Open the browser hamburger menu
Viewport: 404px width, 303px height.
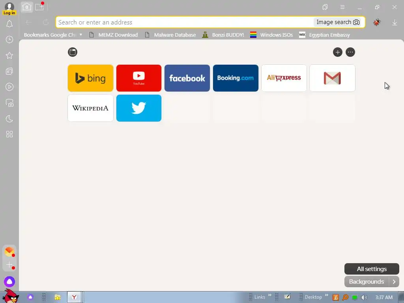[342, 7]
